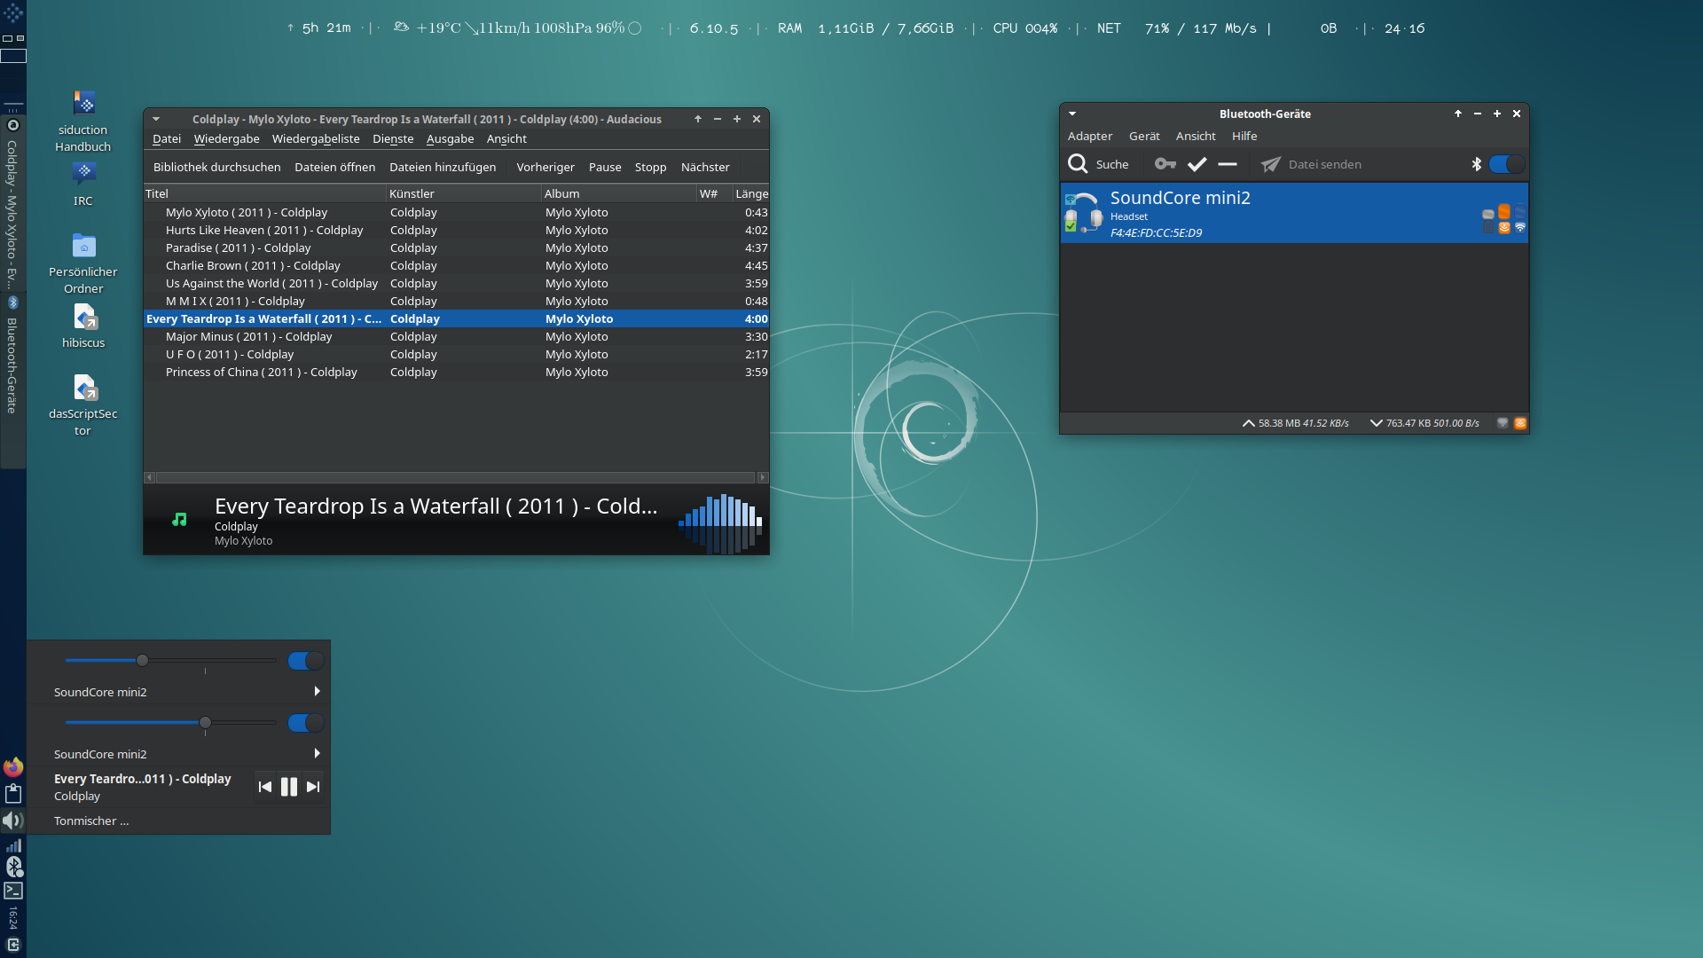Viewport: 1703px width, 958px height.
Task: Open the terminal panel icon
Action: [13, 891]
